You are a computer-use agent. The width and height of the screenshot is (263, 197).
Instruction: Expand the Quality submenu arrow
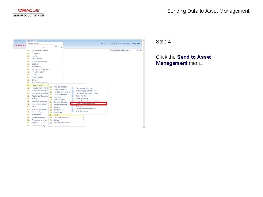[x=62, y=74]
